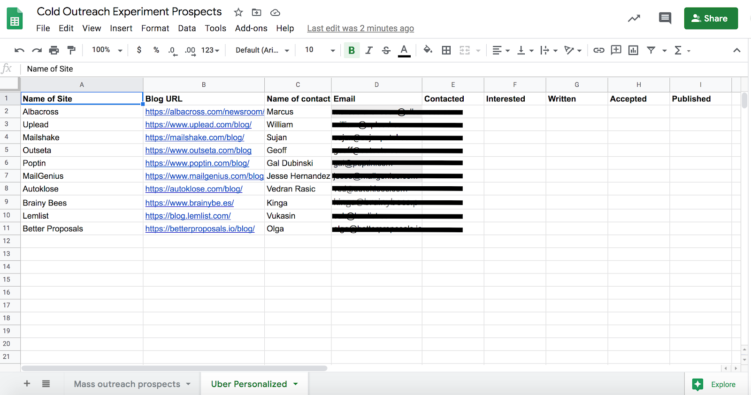The height and width of the screenshot is (395, 751).
Task: Toggle bold formatting
Action: [352, 50]
